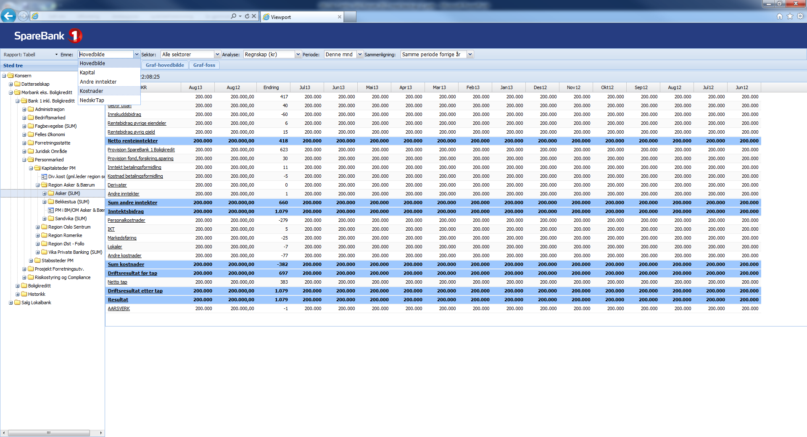
Task: Click the tree scrollbar right arrow
Action: (101, 433)
